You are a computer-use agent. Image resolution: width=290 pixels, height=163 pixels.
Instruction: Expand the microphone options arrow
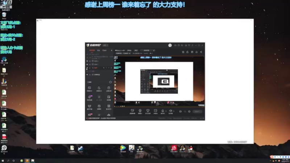(x=166, y=111)
